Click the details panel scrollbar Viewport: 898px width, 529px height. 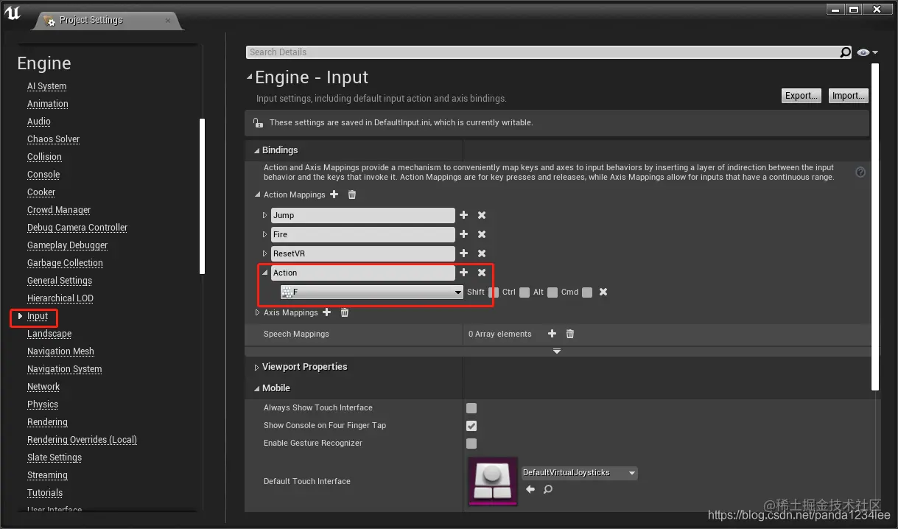(x=875, y=226)
